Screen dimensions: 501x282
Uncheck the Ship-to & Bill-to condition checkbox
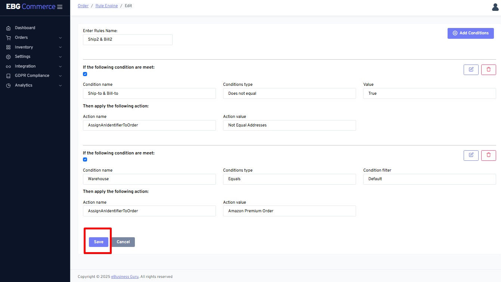(85, 74)
